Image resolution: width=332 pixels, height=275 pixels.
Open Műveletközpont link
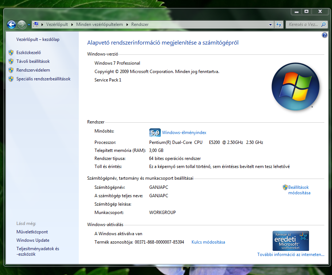point(32,232)
